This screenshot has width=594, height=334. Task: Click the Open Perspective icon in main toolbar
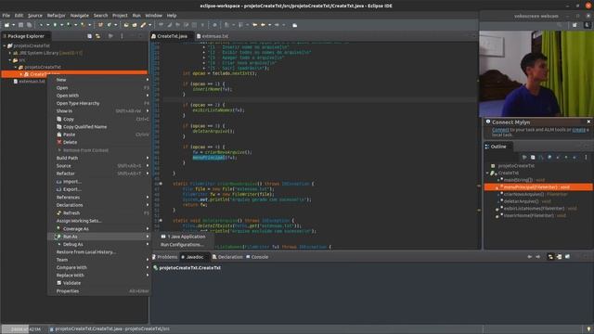575,25
